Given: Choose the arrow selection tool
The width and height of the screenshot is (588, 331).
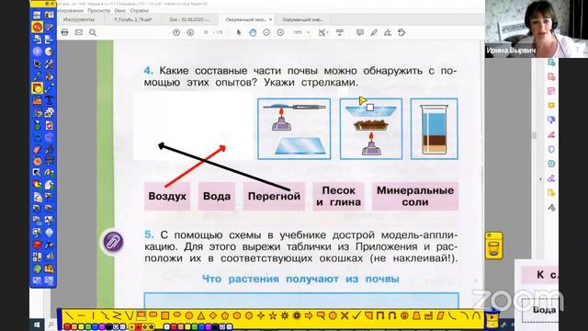Looking at the screenshot, I should 239,33.
